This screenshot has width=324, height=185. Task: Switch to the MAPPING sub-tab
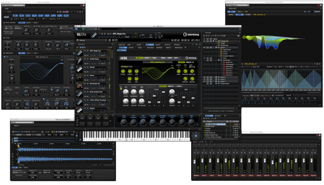[159, 48]
